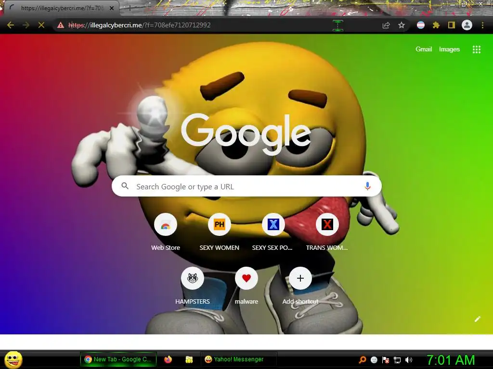Viewport: 493px width, 369px height.
Task: Click the magnifier icon in search box
Action: pos(125,186)
